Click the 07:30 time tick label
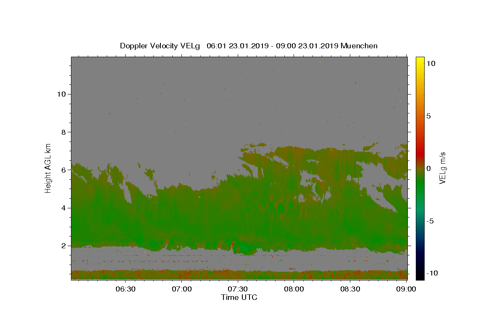This screenshot has height=336, width=504. point(238,289)
